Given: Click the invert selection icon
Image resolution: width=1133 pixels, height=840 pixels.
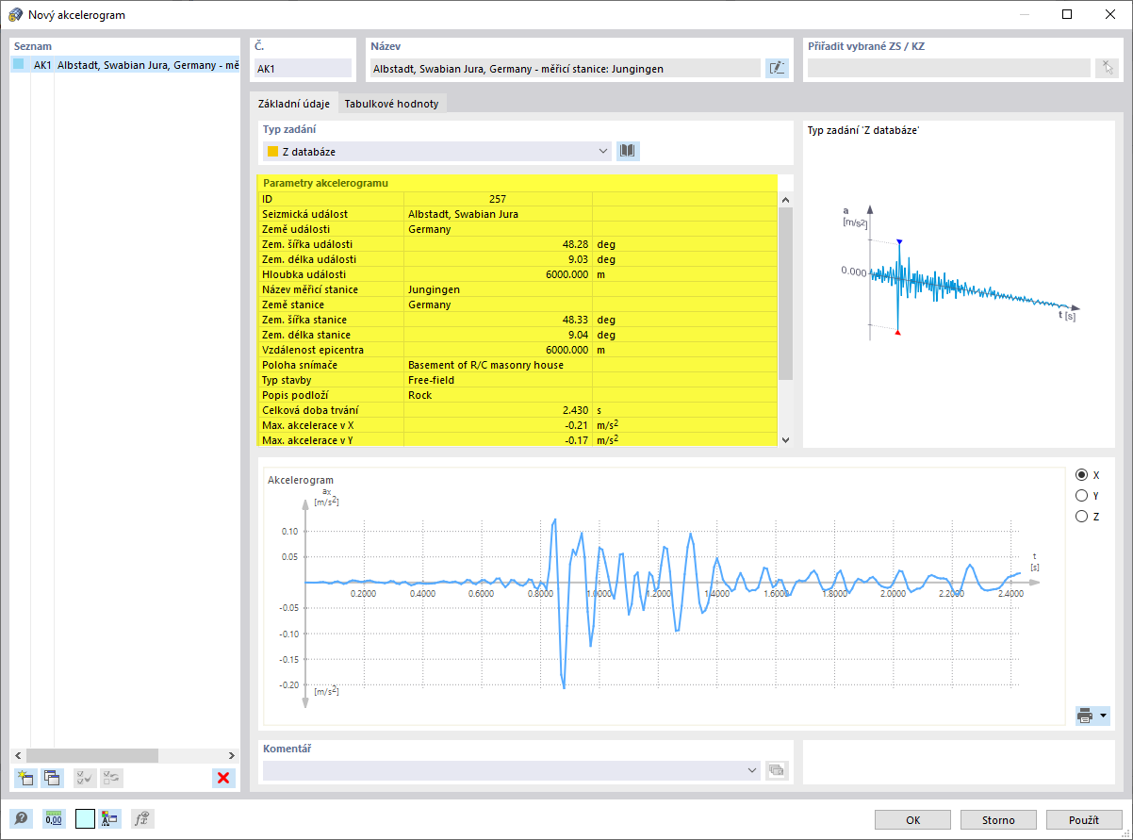Looking at the screenshot, I should tap(111, 778).
